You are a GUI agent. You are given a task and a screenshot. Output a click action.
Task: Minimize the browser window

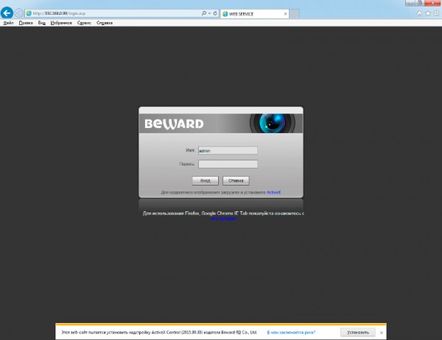point(410,3)
